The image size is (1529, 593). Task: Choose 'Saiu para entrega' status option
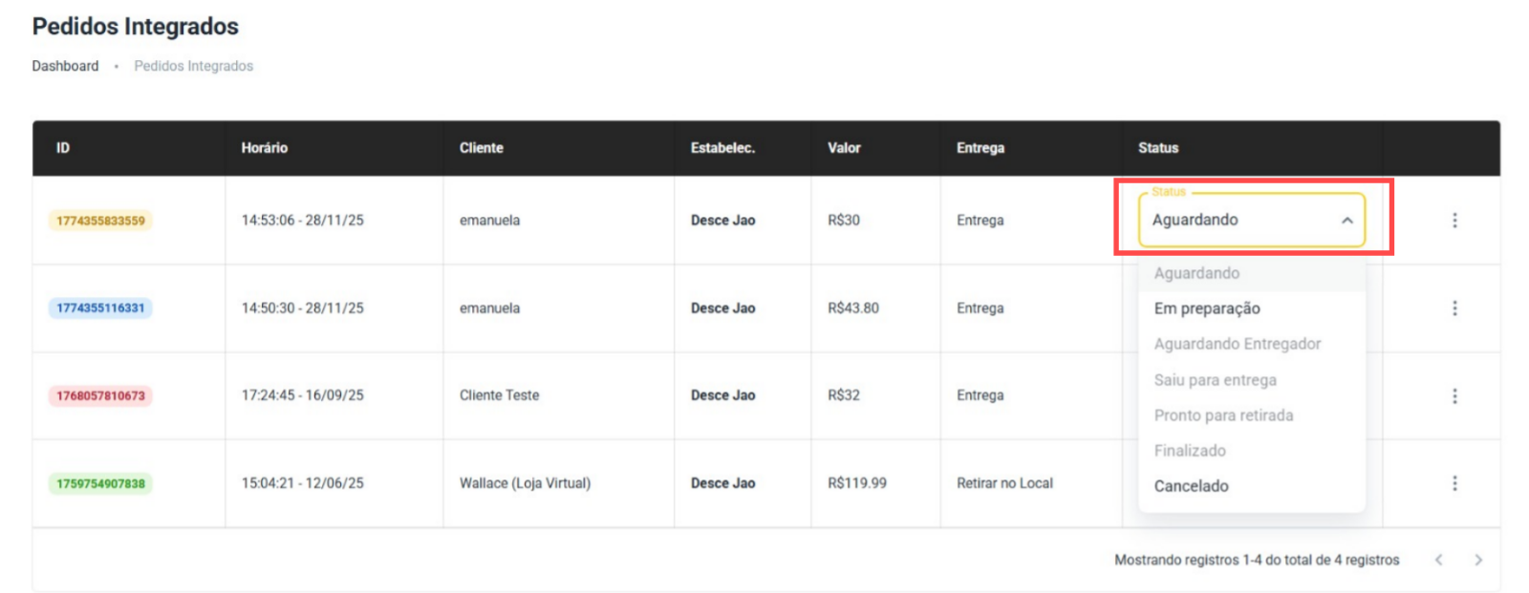(1216, 380)
